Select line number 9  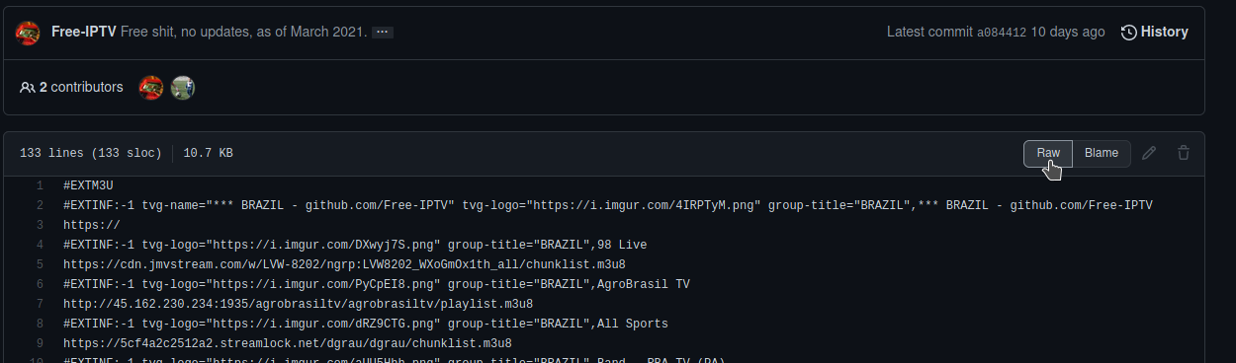[39, 343]
